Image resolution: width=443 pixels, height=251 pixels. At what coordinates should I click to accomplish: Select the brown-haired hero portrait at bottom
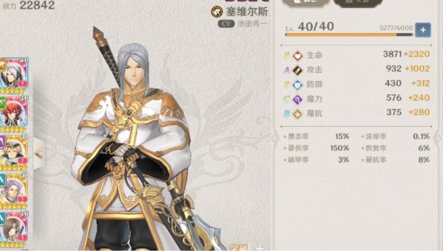coord(14,229)
